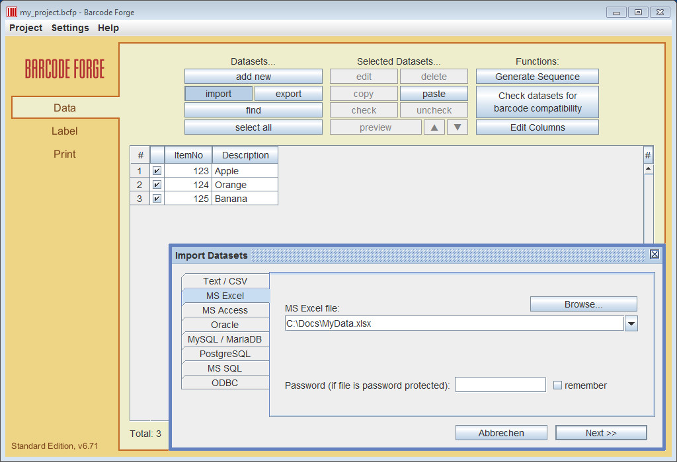Click the Generate Sequence button
The width and height of the screenshot is (677, 462).
tap(537, 77)
